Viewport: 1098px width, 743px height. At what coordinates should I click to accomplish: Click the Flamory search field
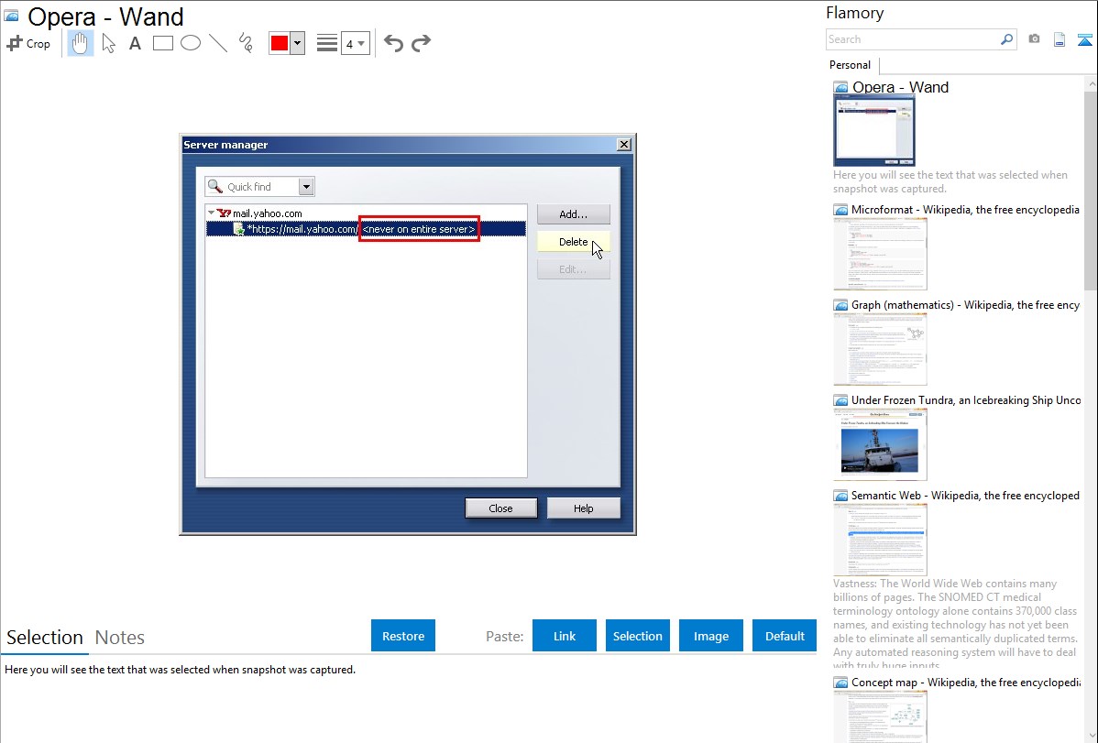coord(912,39)
